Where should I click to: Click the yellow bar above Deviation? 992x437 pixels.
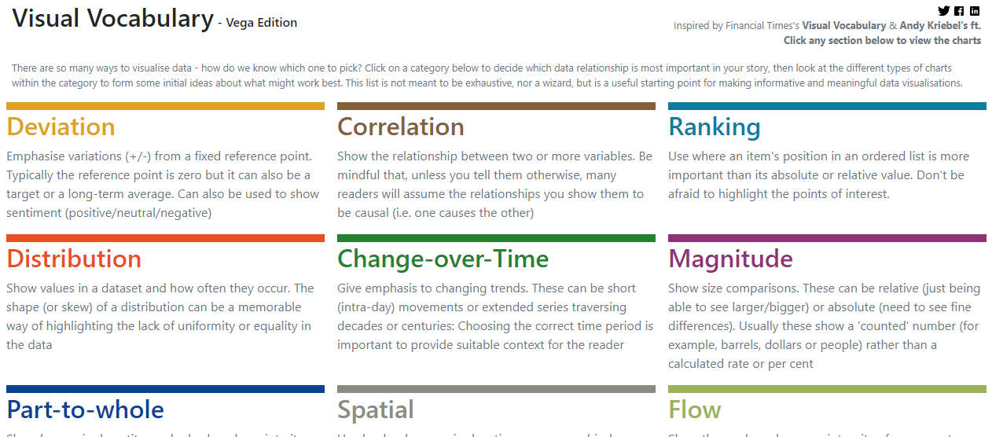[x=165, y=106]
